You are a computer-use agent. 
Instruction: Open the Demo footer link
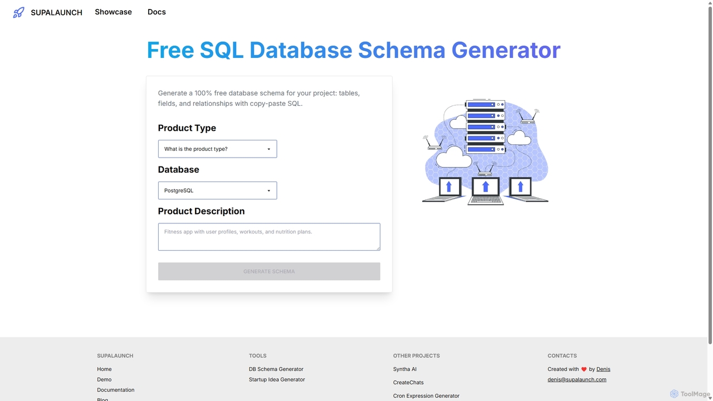104,379
